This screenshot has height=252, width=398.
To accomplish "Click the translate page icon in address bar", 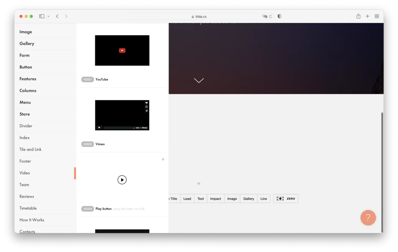I will (x=265, y=16).
